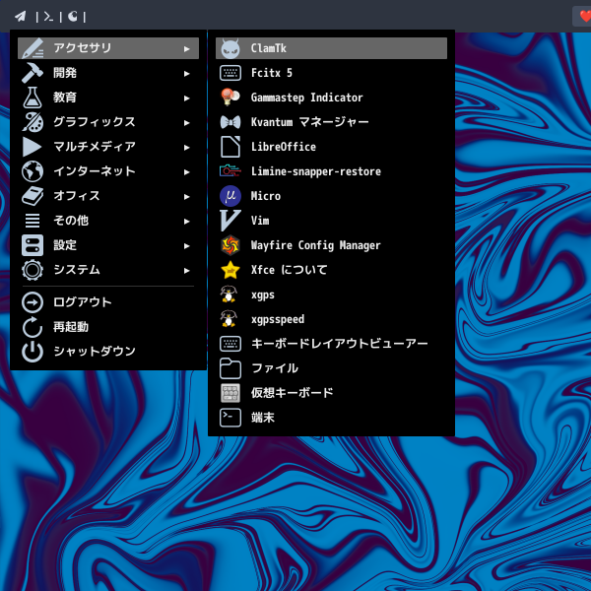The width and height of the screenshot is (591, 591).
Task: Click the Fcitx 5 entry text
Action: [272, 73]
